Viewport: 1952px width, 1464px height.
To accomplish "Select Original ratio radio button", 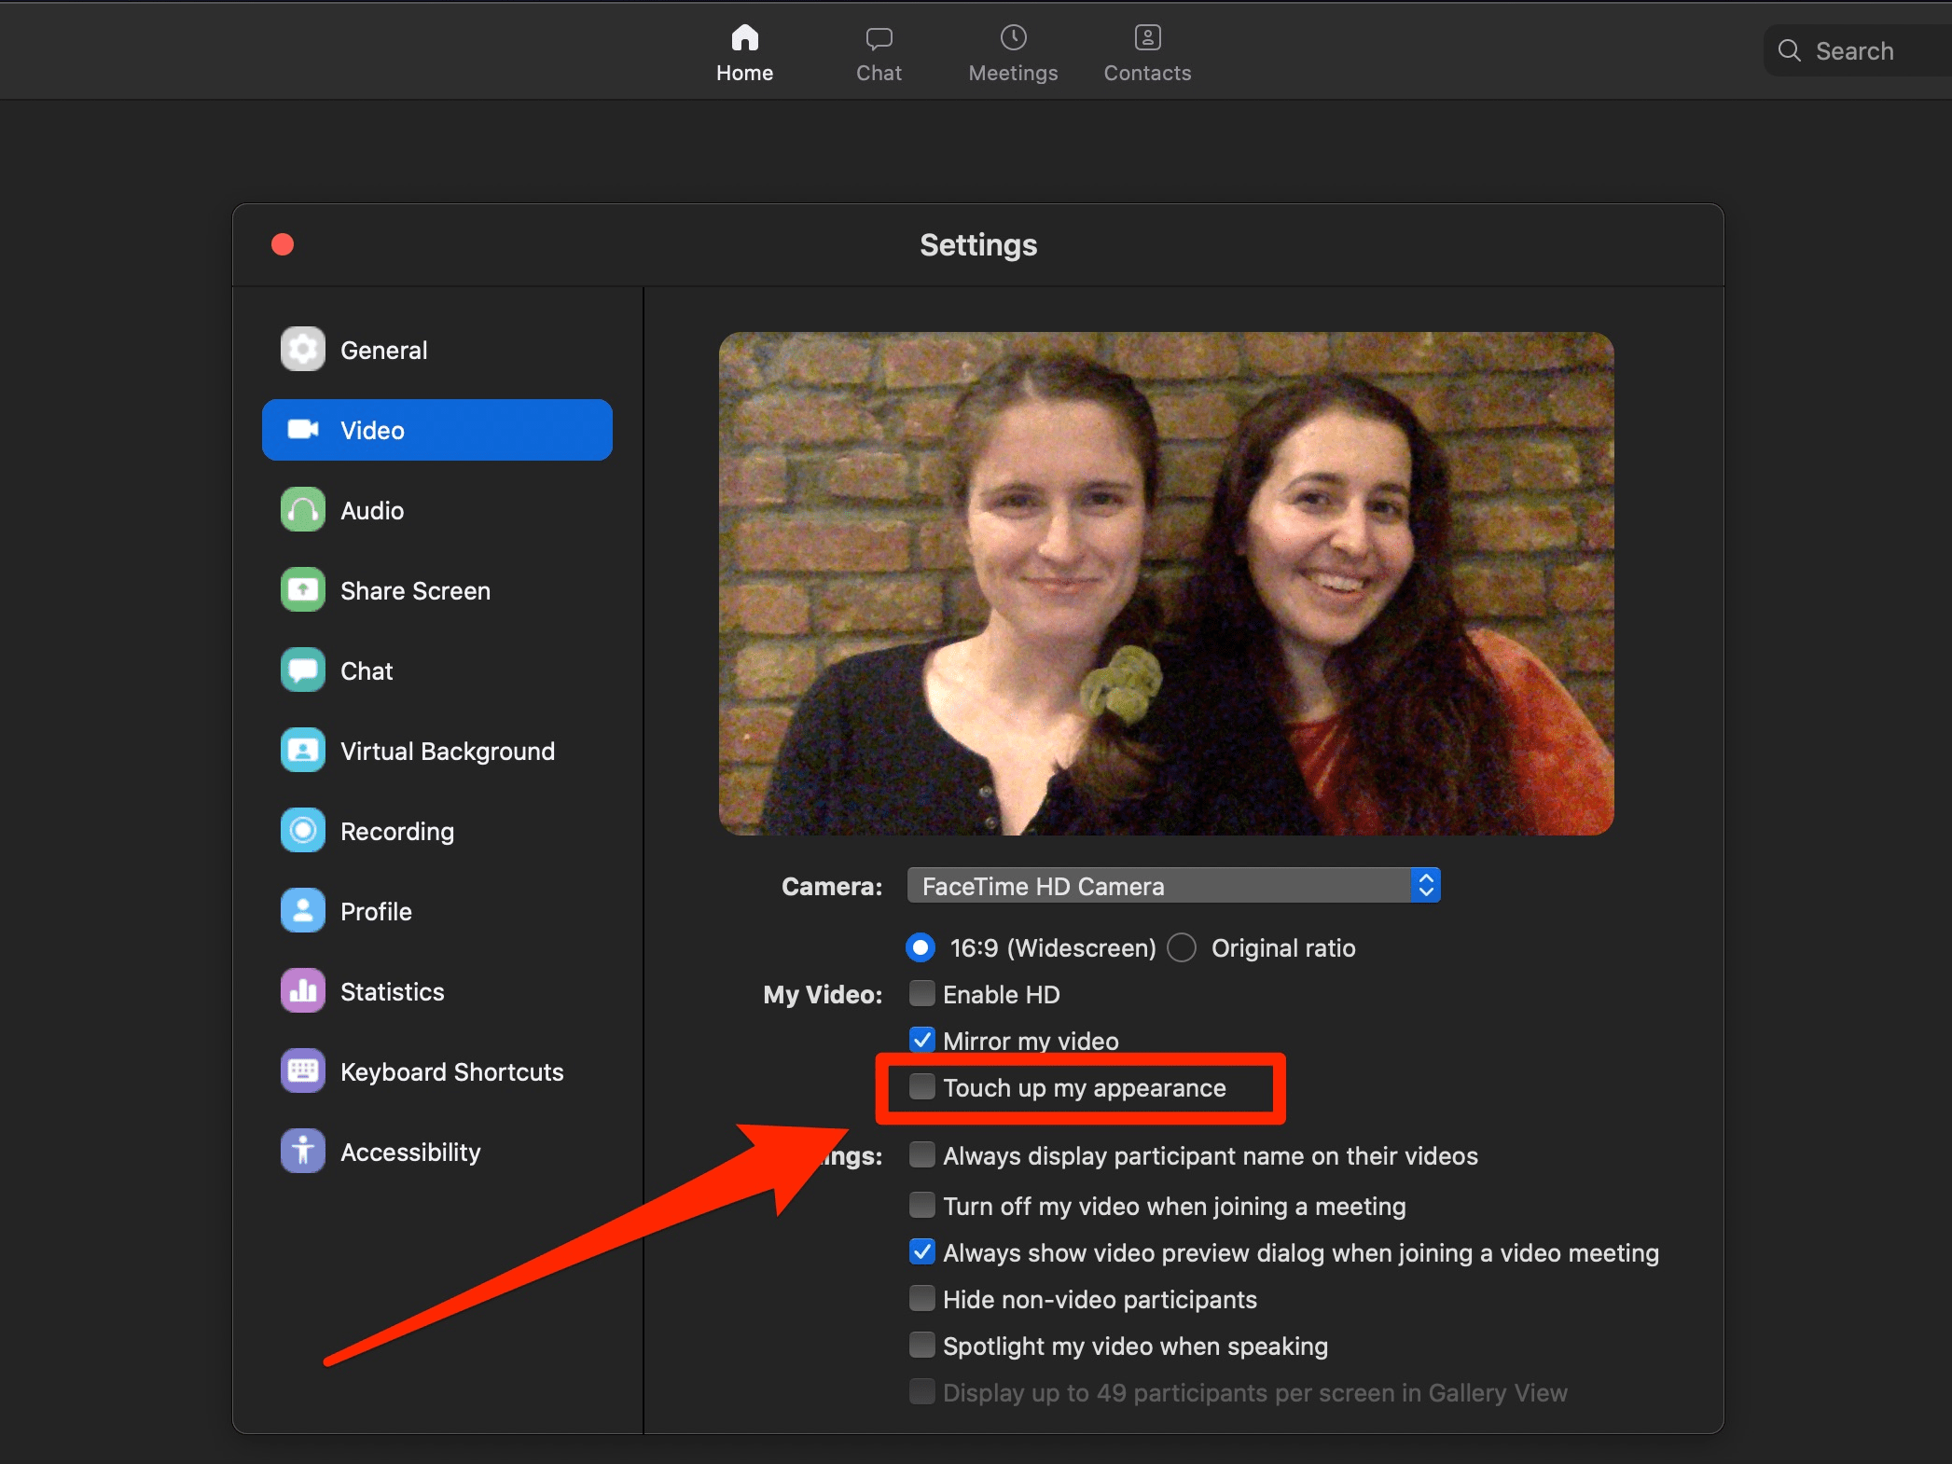I will [1182, 947].
